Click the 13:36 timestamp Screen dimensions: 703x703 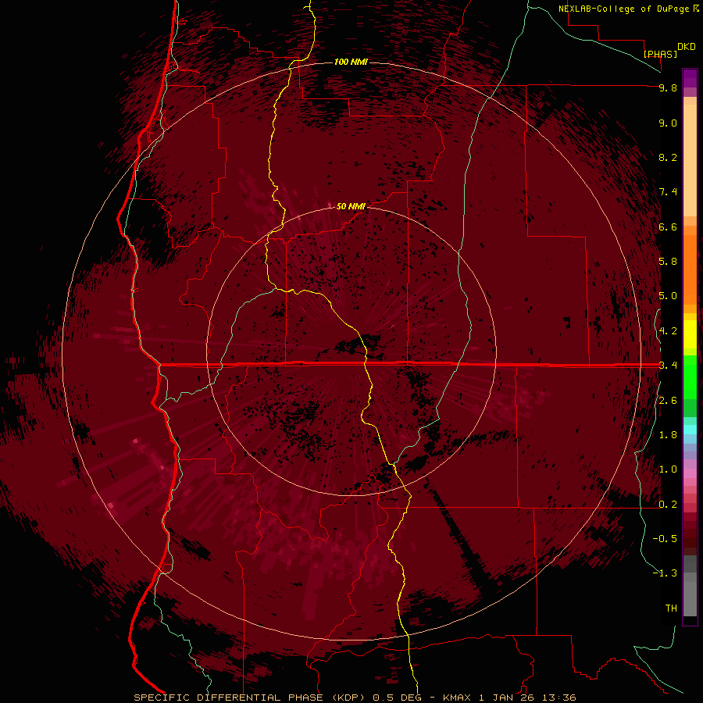click(x=558, y=698)
